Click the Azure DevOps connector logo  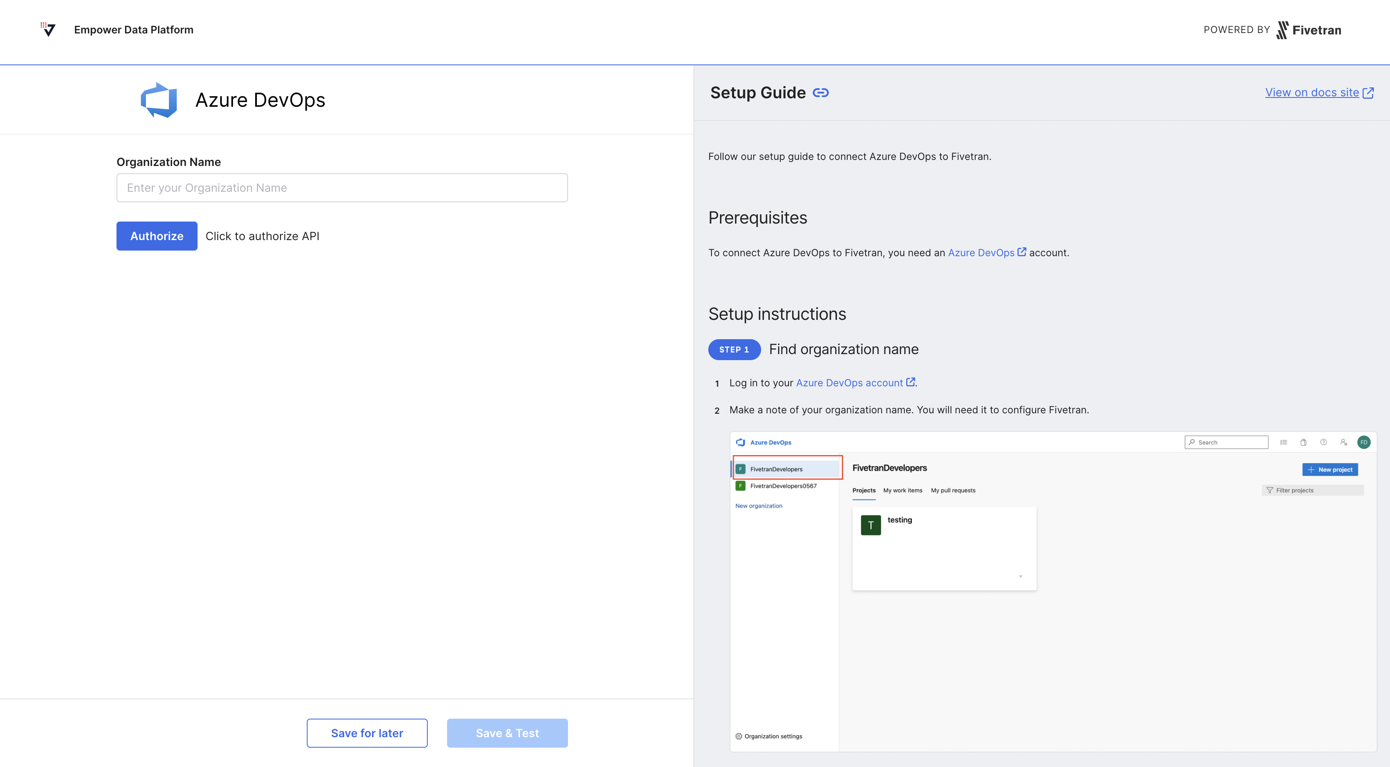(159, 100)
